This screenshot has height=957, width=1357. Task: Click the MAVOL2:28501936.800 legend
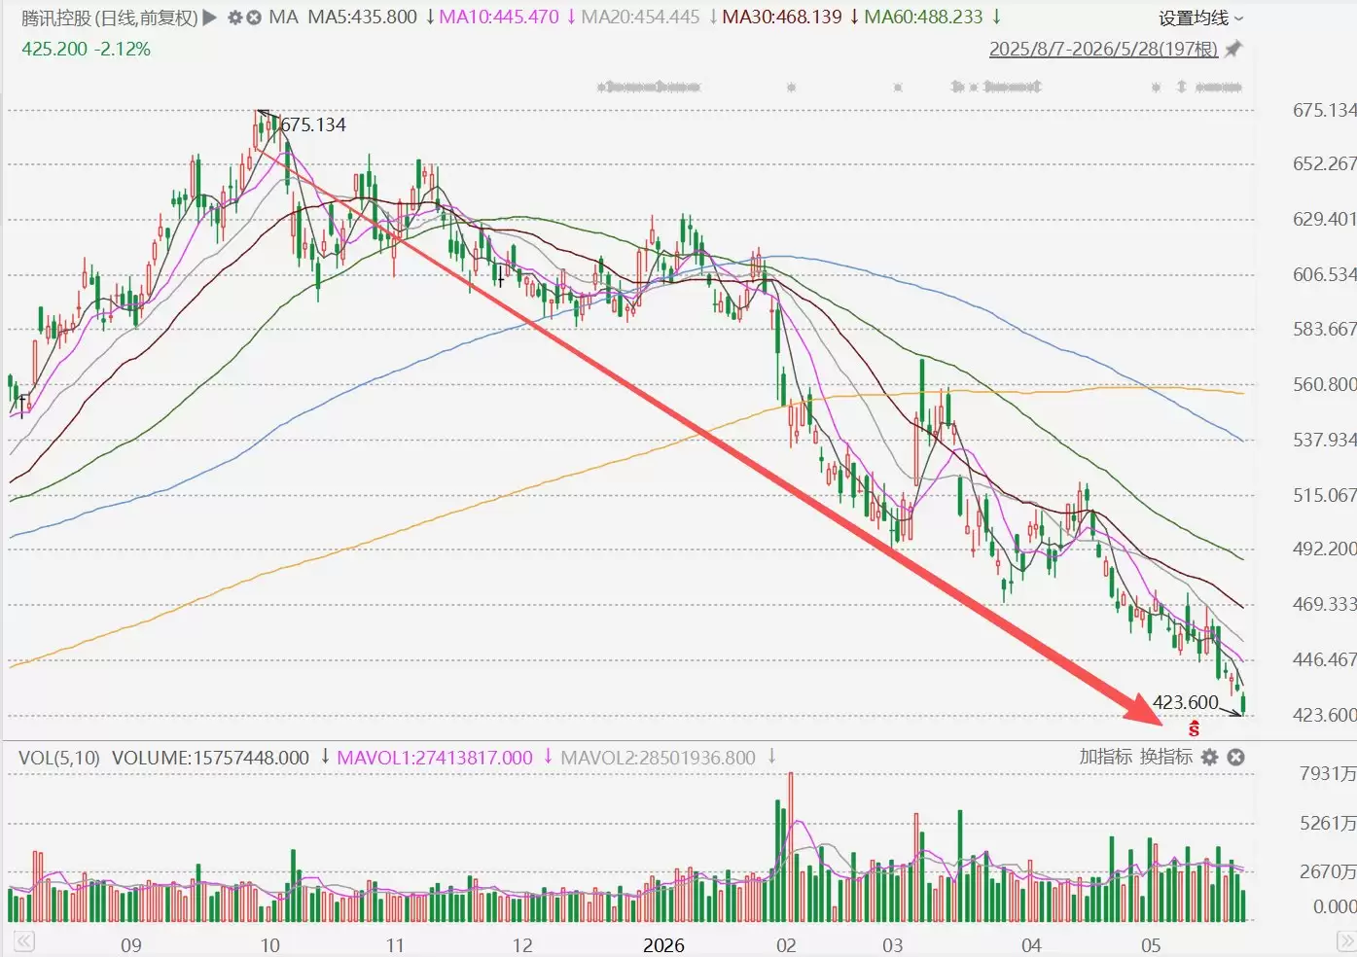point(658,758)
